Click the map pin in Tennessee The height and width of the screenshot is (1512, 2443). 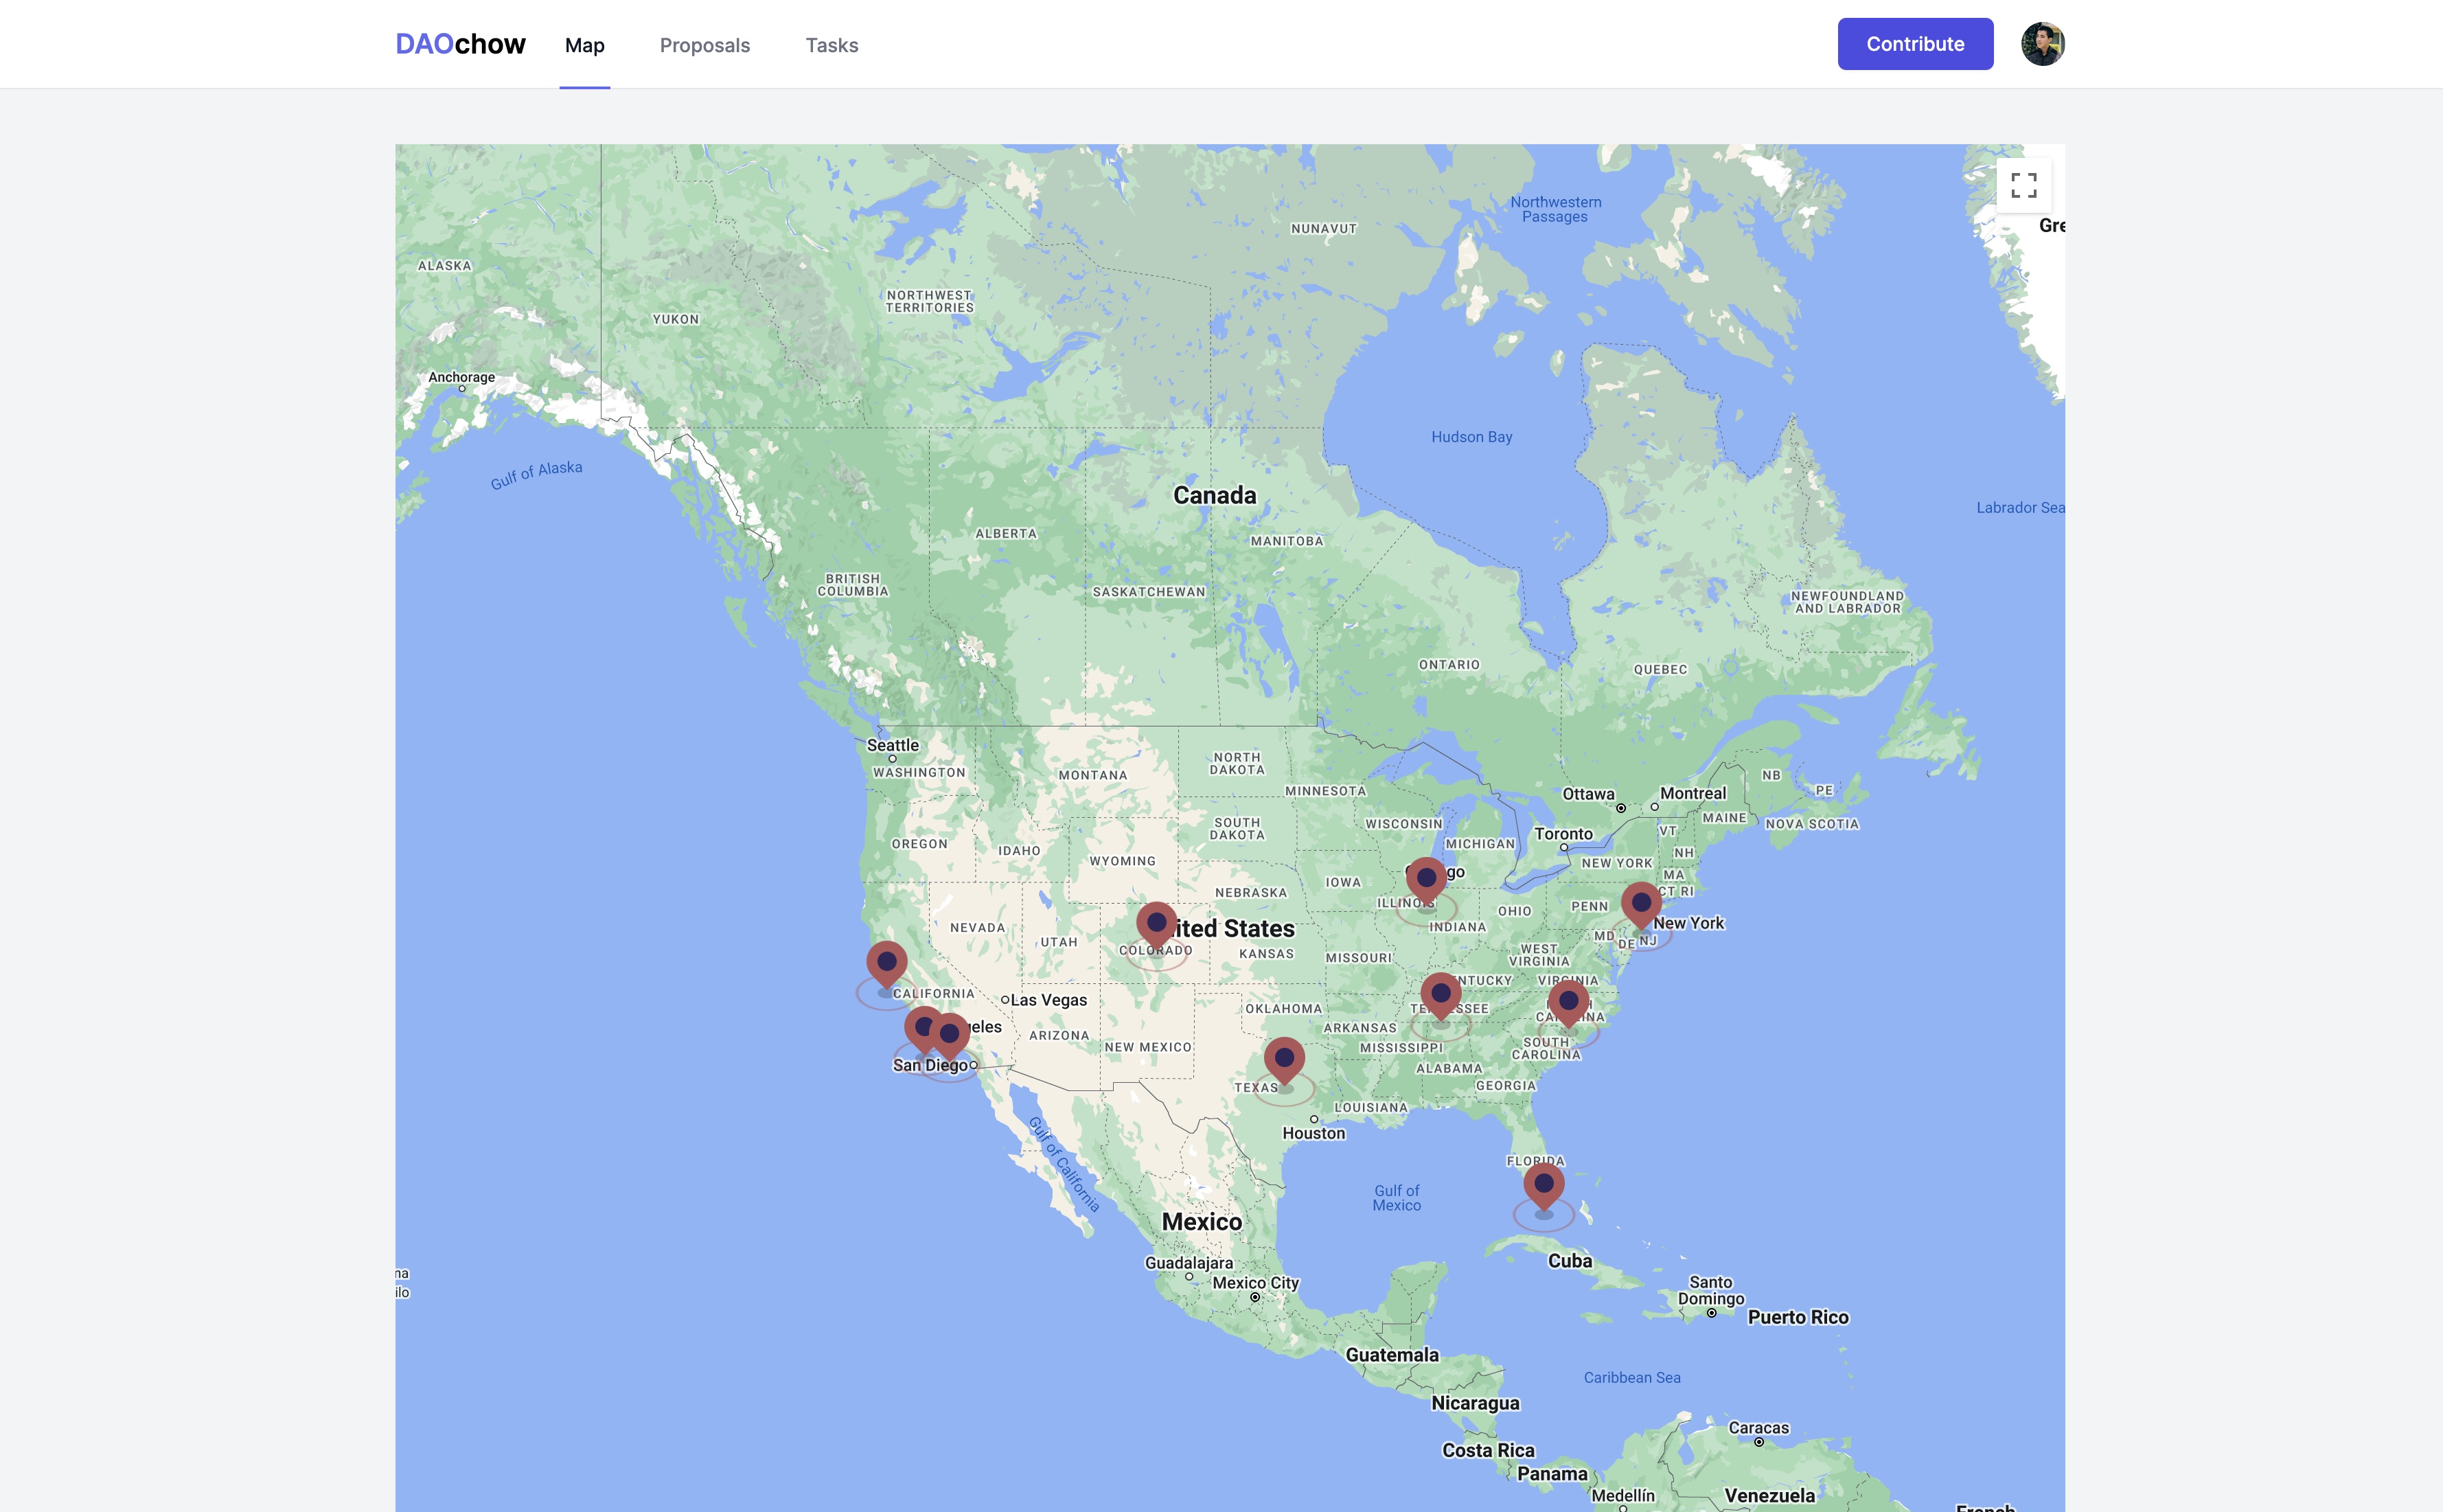point(1440,994)
